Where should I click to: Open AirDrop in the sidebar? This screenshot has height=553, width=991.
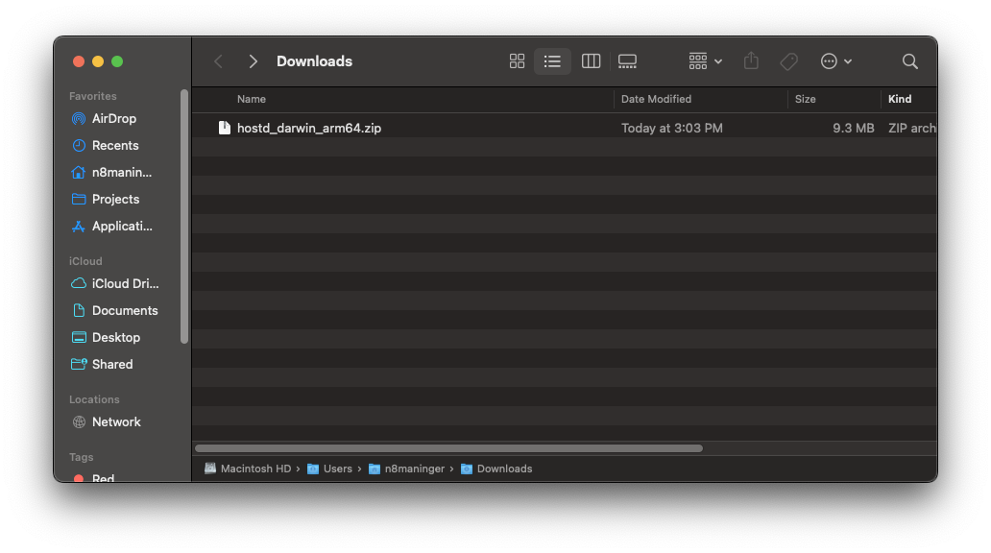pos(113,119)
